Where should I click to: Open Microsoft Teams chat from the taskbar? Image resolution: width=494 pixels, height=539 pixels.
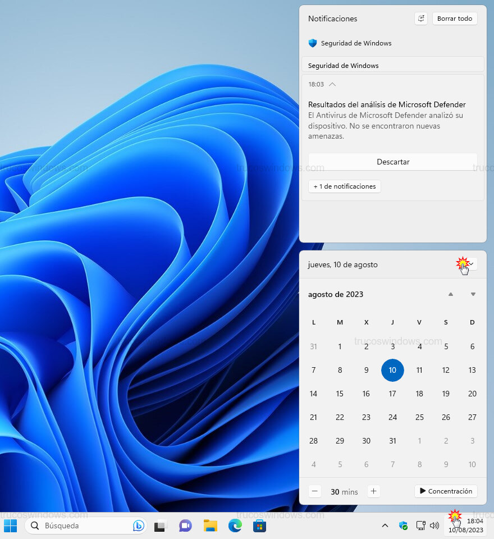click(x=185, y=526)
